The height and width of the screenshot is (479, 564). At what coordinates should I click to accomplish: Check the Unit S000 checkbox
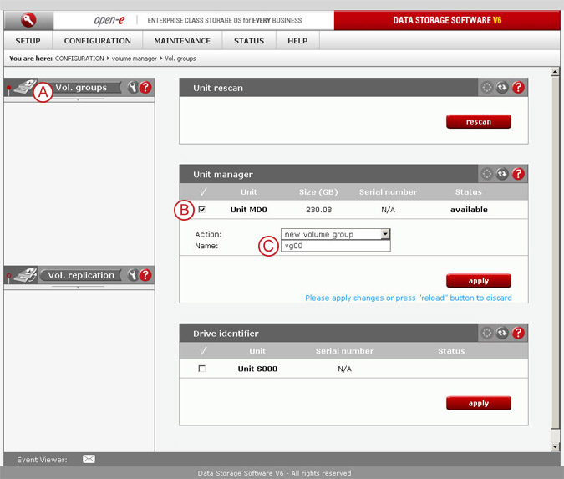click(x=202, y=369)
